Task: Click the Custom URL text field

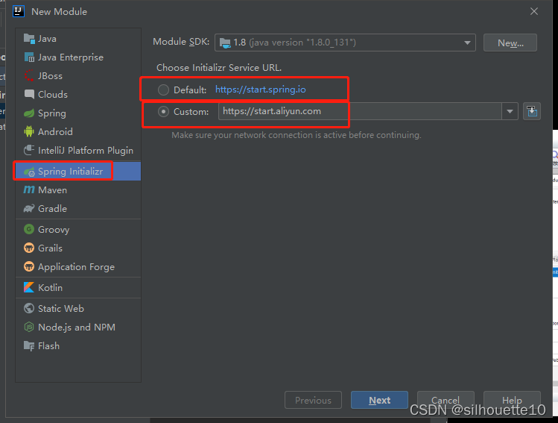Action: point(360,112)
